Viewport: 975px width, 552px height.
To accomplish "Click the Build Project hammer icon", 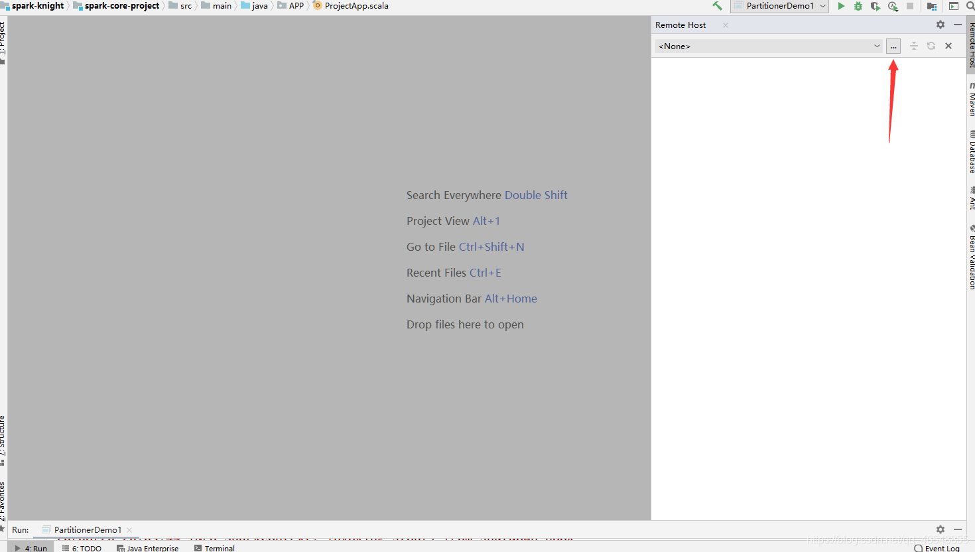I will [x=717, y=6].
